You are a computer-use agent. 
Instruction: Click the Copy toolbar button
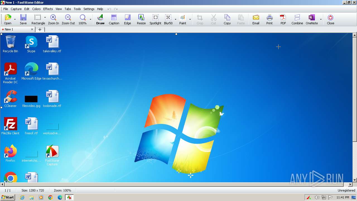(x=227, y=20)
